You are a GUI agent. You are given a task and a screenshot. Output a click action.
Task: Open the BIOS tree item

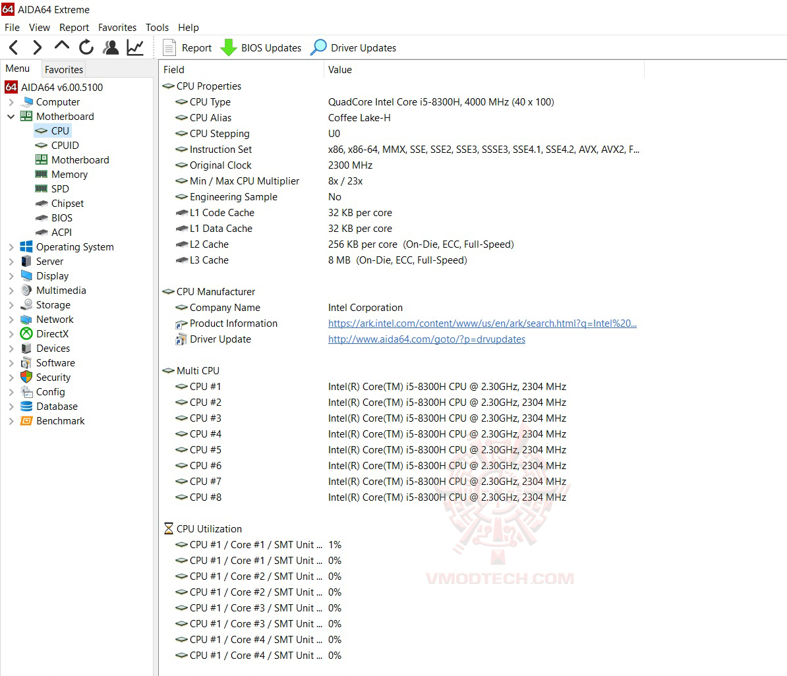coord(53,218)
